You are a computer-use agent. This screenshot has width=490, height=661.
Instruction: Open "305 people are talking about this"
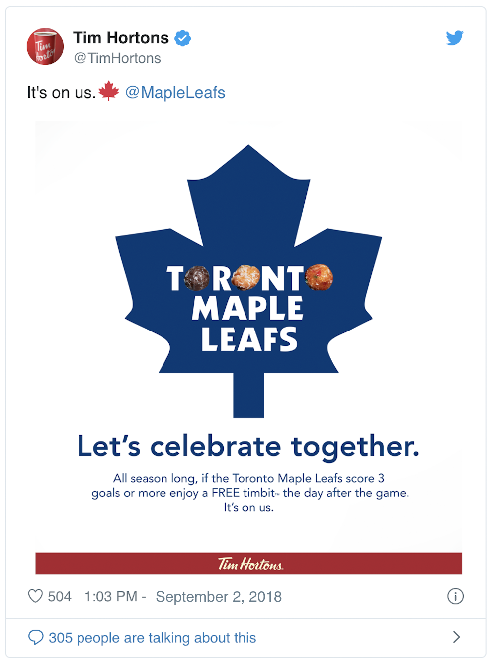(152, 638)
